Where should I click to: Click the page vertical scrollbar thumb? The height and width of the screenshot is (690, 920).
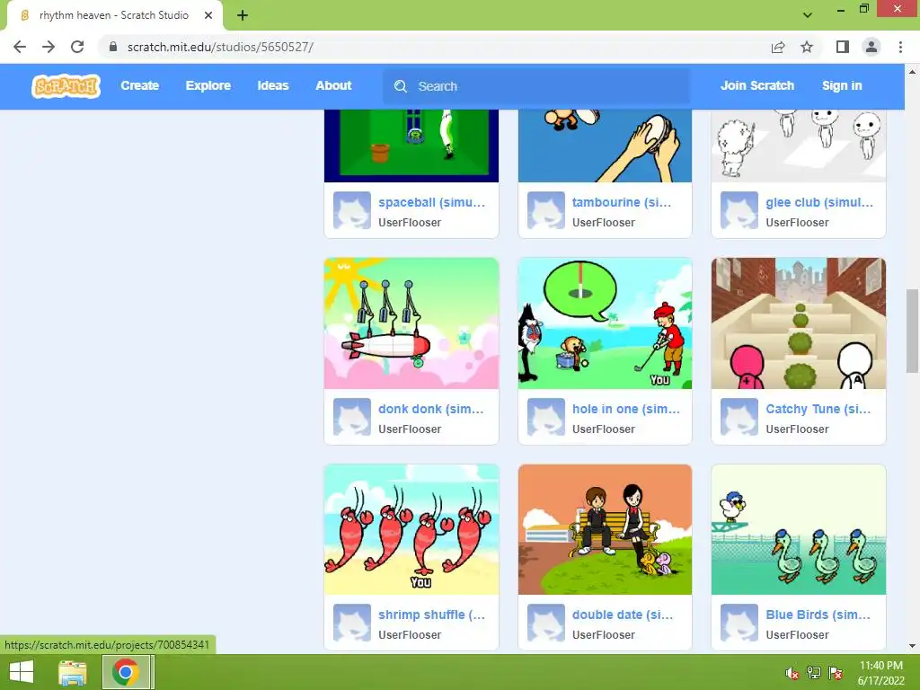point(912,331)
